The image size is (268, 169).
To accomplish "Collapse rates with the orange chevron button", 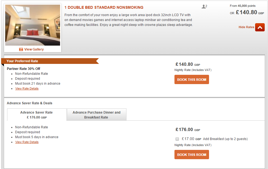I will 260,27.
